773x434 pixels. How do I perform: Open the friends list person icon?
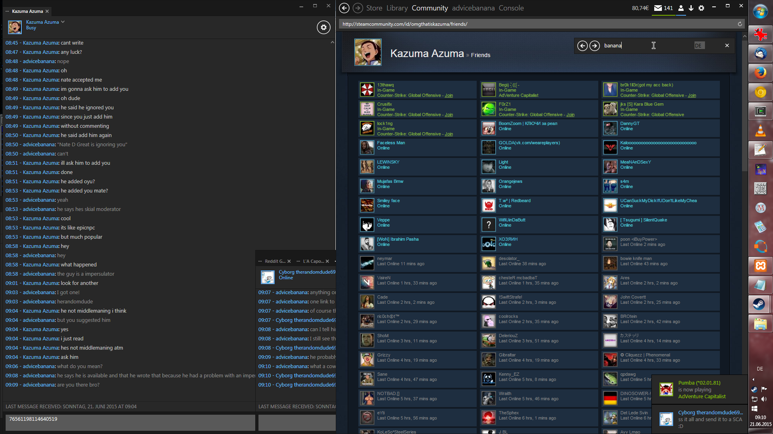click(681, 8)
